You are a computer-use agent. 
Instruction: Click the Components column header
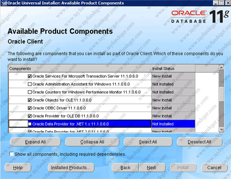[x=80, y=69]
